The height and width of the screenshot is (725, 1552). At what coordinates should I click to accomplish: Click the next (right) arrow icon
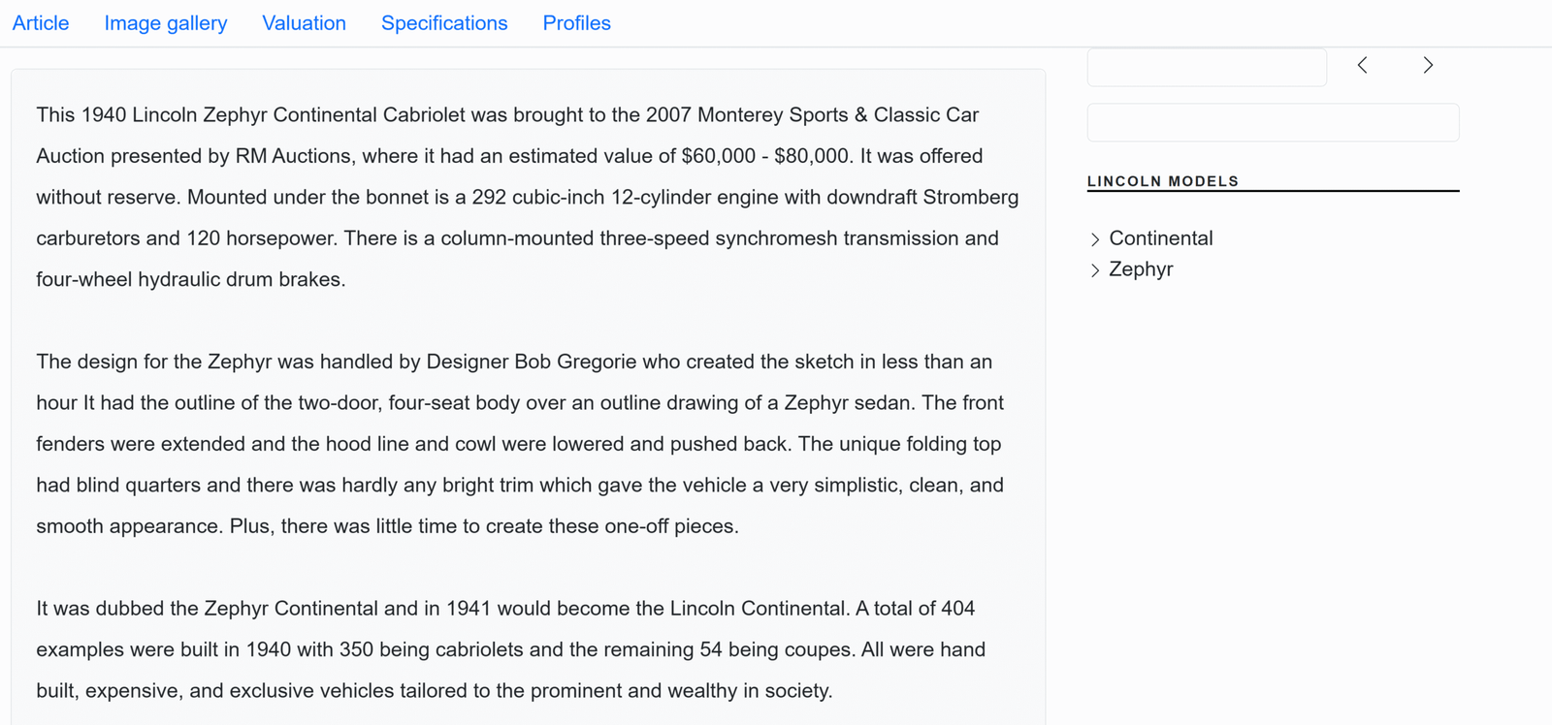pyautogui.click(x=1428, y=65)
